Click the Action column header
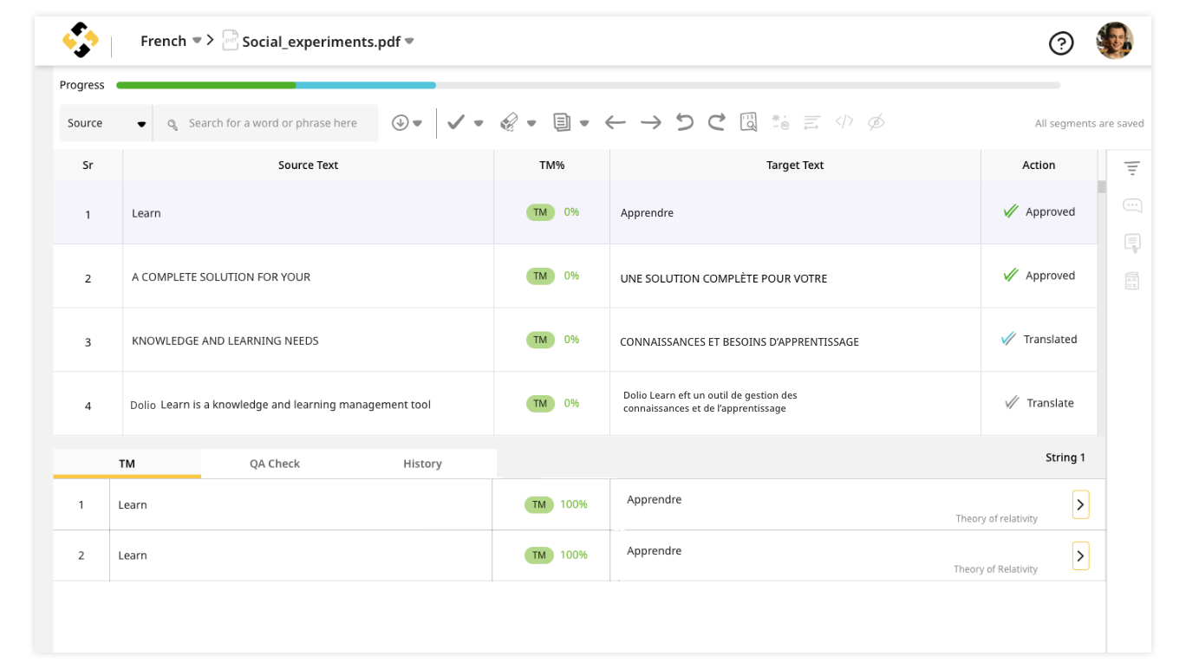The height and width of the screenshot is (669, 1186). 1039,165
